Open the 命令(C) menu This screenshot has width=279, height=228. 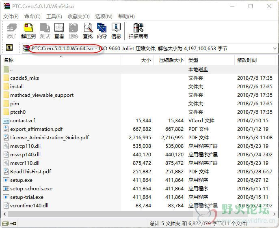[x=32, y=17]
